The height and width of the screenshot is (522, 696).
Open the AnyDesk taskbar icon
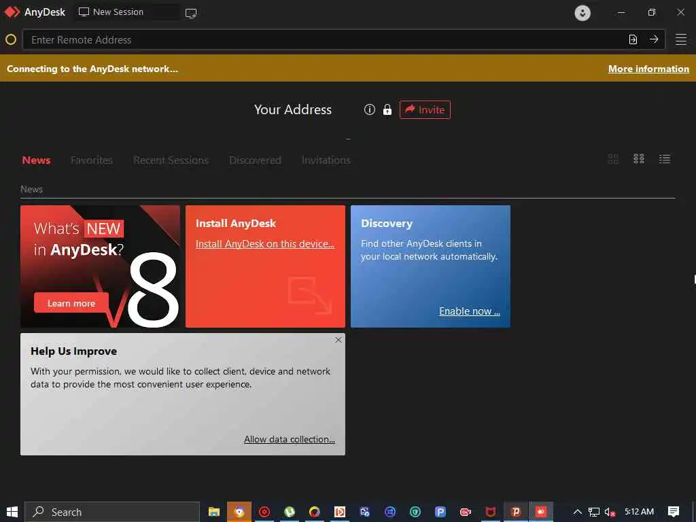(540, 512)
